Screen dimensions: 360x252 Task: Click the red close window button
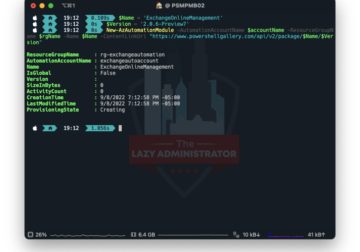(x=33, y=6)
